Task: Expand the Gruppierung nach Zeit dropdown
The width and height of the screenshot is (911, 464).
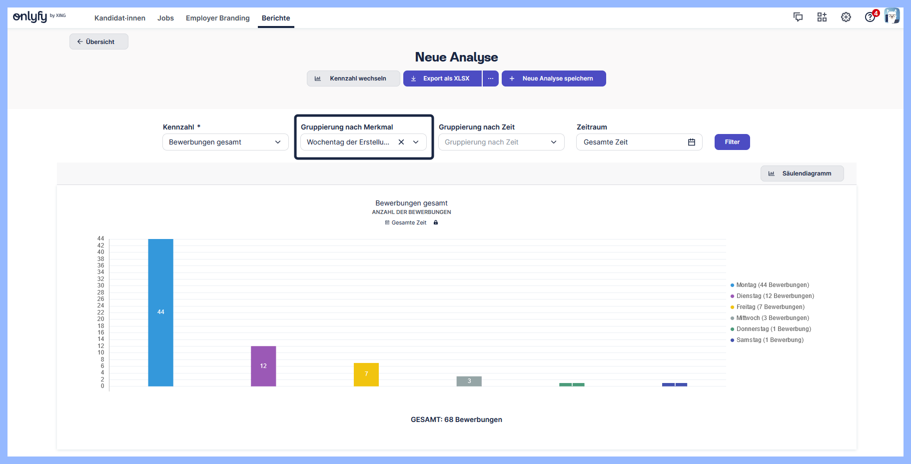Action: pyautogui.click(x=501, y=142)
